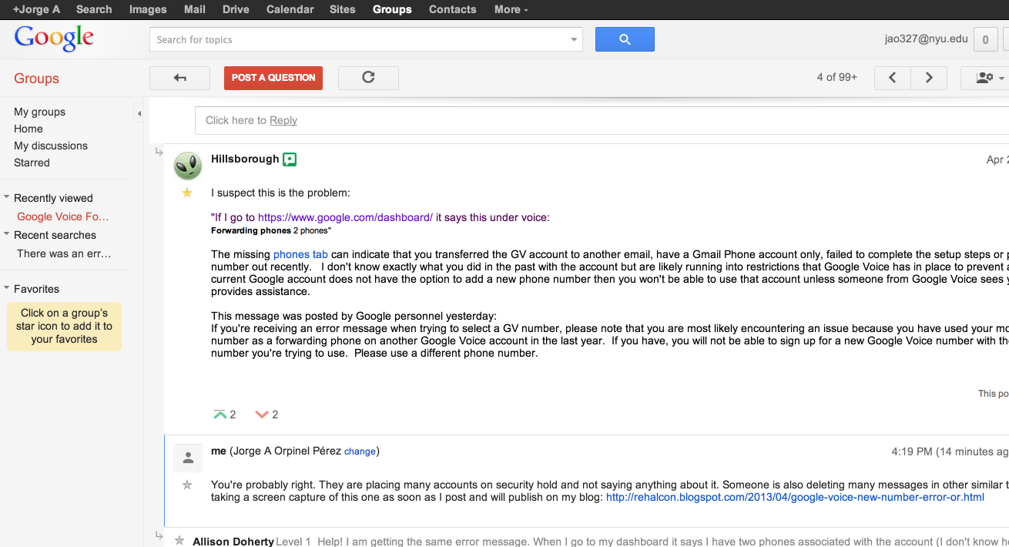Viewport: 1009px width, 547px height.
Task: Upvote Hillsborough's post with the green arrow
Action: coord(220,414)
